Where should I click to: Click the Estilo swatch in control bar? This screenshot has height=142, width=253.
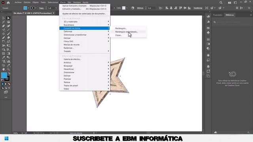coord(124,8)
